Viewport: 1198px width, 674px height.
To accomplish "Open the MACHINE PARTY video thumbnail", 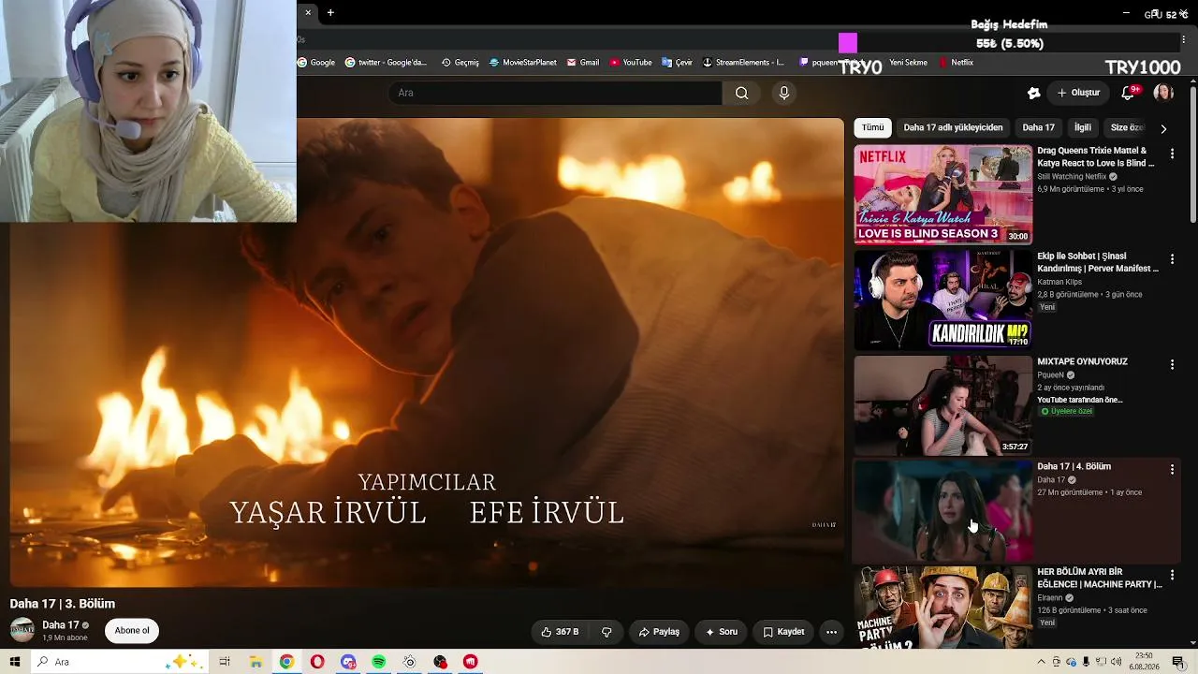I will click(x=942, y=607).
